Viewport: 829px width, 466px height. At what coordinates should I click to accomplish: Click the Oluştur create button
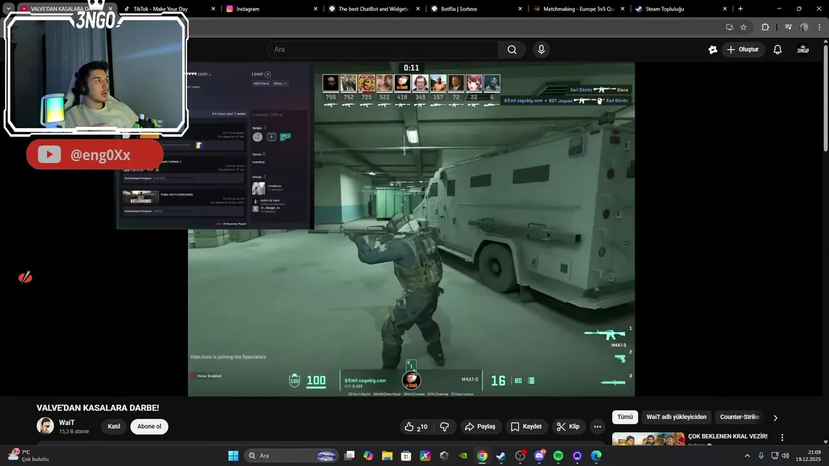(x=743, y=50)
